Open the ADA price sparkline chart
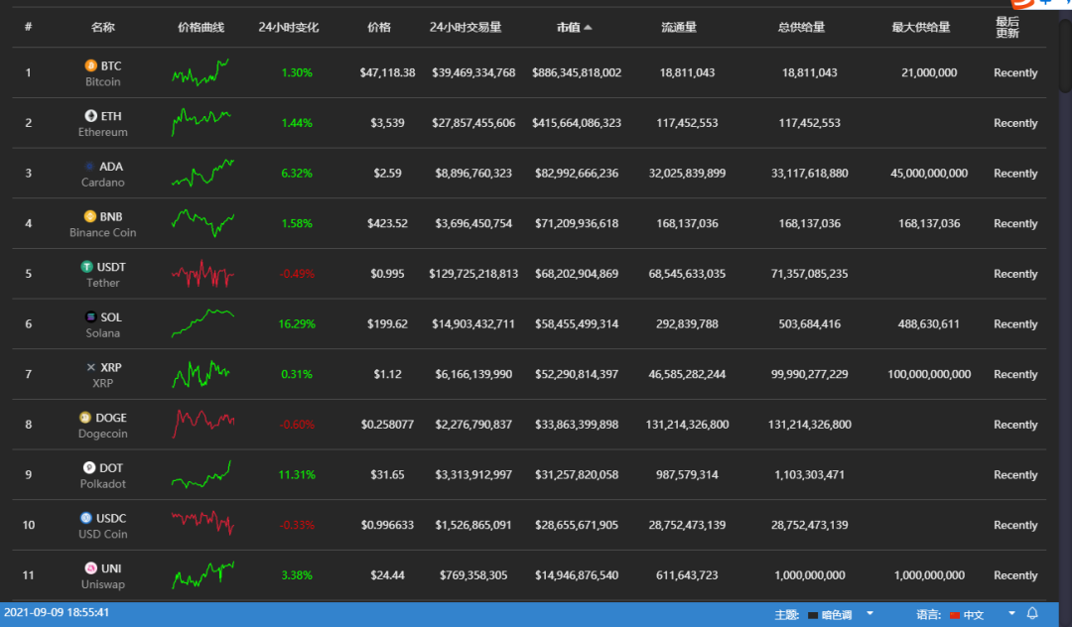Viewport: 1072px width, 627px height. 203,173
